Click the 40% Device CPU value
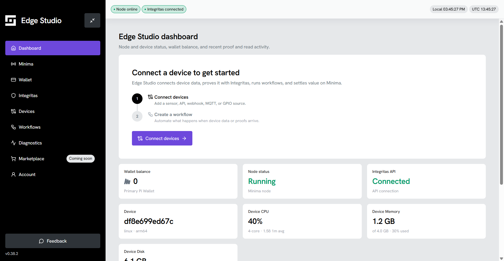 [x=255, y=221]
